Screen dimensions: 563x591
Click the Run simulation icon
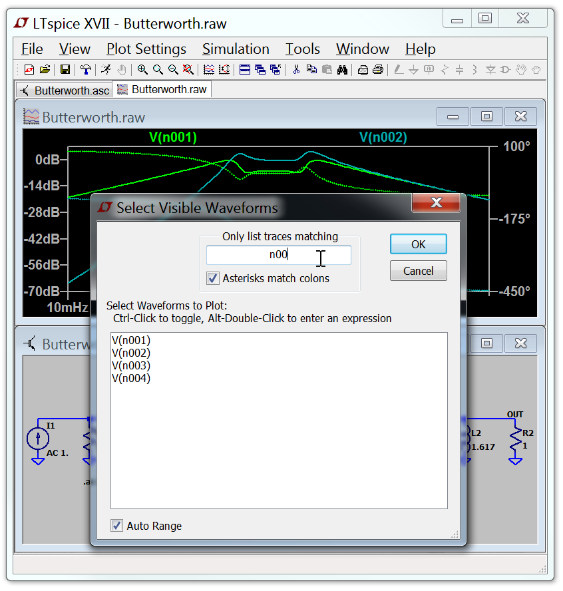(x=106, y=69)
